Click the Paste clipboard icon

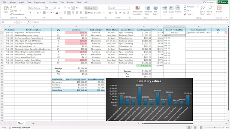(6, 8)
